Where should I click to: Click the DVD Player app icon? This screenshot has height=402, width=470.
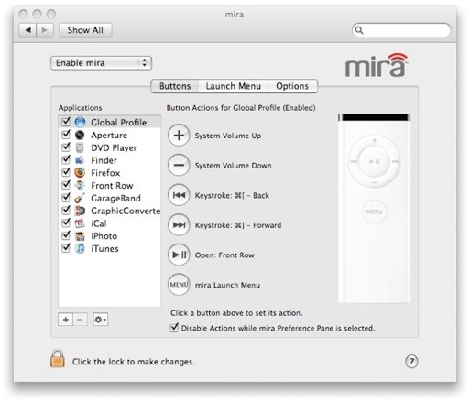[80, 147]
